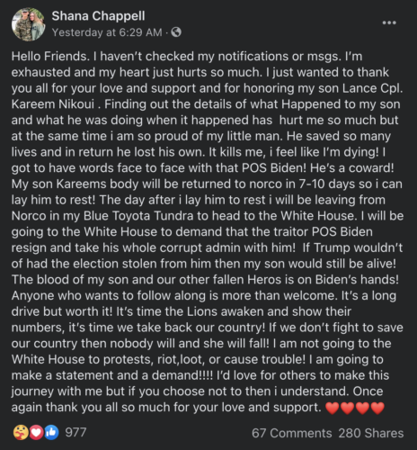Click the blue thumbs-up like reaction icon
Viewport: 417px width, 450px height.
[51, 433]
